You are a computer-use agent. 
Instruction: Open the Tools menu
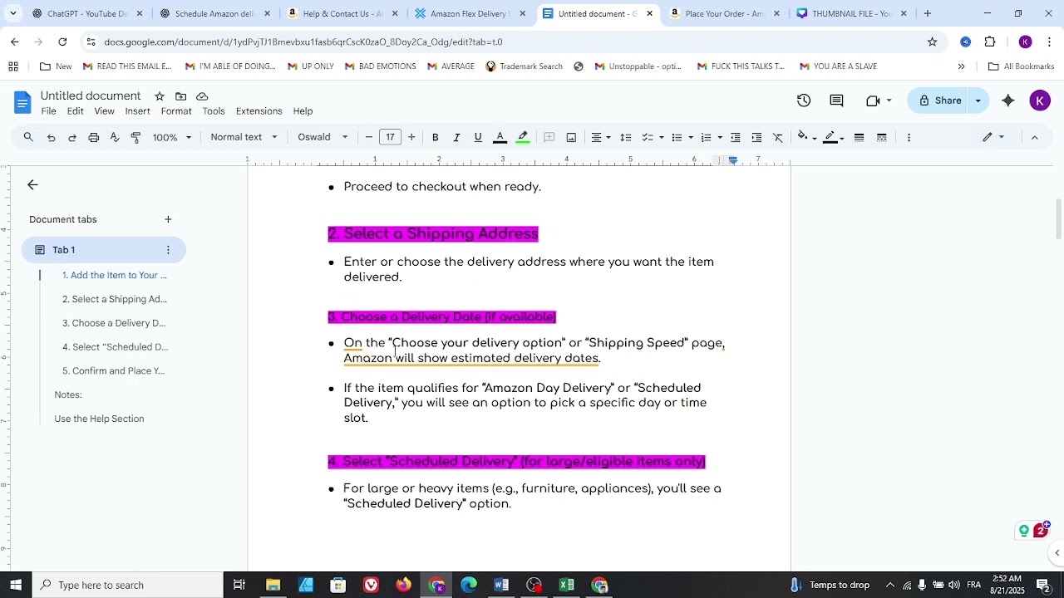[214, 111]
